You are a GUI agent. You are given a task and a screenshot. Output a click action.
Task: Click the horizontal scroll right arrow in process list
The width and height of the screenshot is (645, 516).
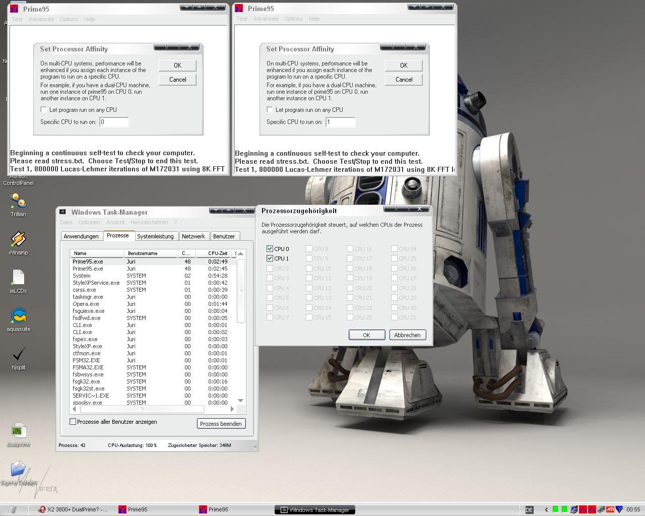[232, 409]
